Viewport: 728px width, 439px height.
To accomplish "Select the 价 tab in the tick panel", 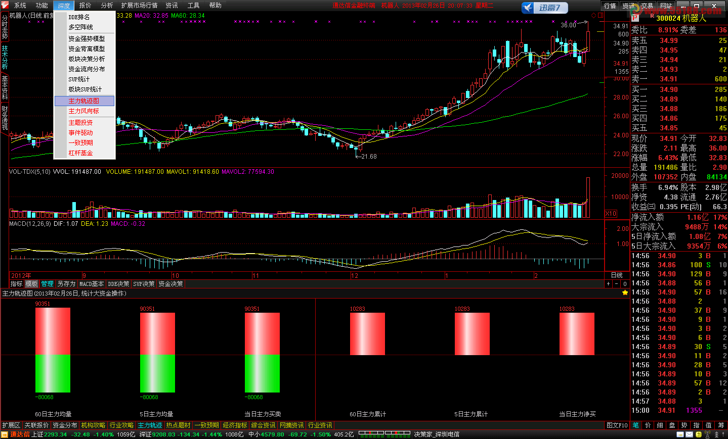I will click(x=648, y=425).
